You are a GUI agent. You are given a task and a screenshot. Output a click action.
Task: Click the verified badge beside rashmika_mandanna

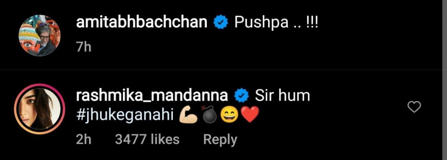pyautogui.click(x=241, y=96)
